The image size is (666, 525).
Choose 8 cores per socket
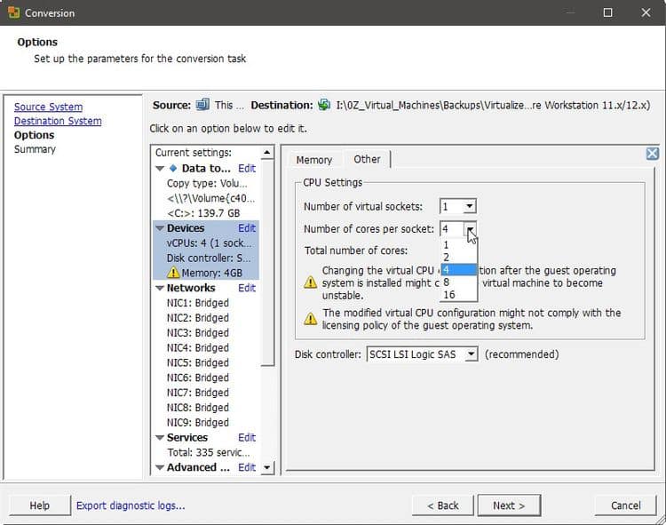click(x=459, y=282)
